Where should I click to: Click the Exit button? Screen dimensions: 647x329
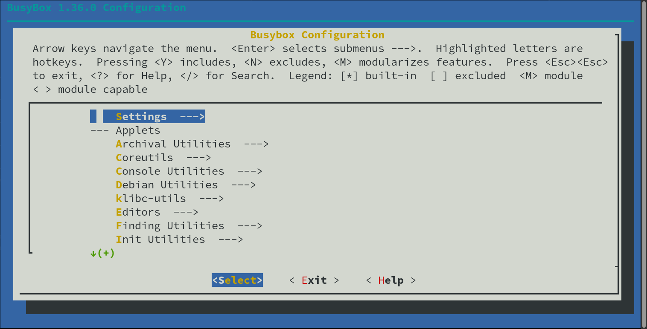coord(314,280)
